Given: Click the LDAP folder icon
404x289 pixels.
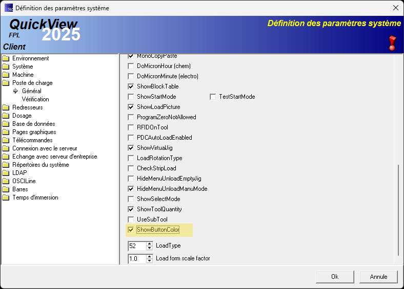Looking at the screenshot, I should [x=6, y=173].
